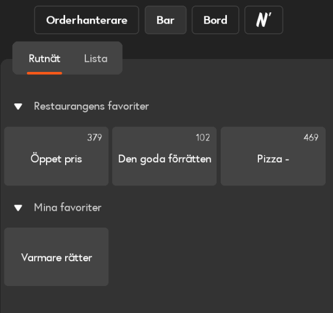Switch to the Rutnät grid view tab

click(44, 58)
